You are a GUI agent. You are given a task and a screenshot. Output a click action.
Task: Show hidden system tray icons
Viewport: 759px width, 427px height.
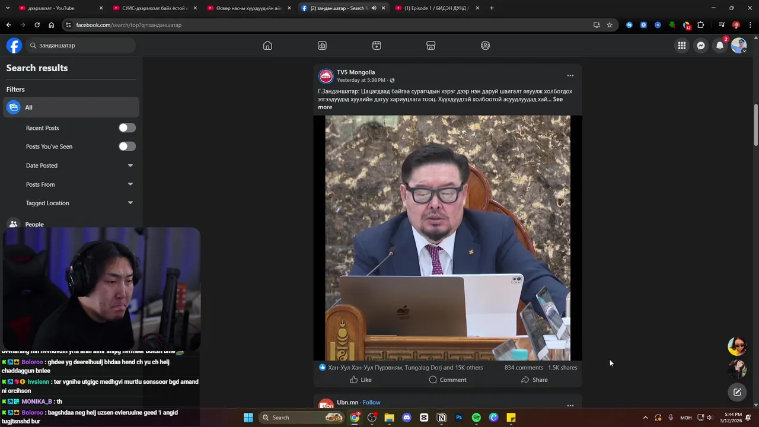click(x=645, y=418)
